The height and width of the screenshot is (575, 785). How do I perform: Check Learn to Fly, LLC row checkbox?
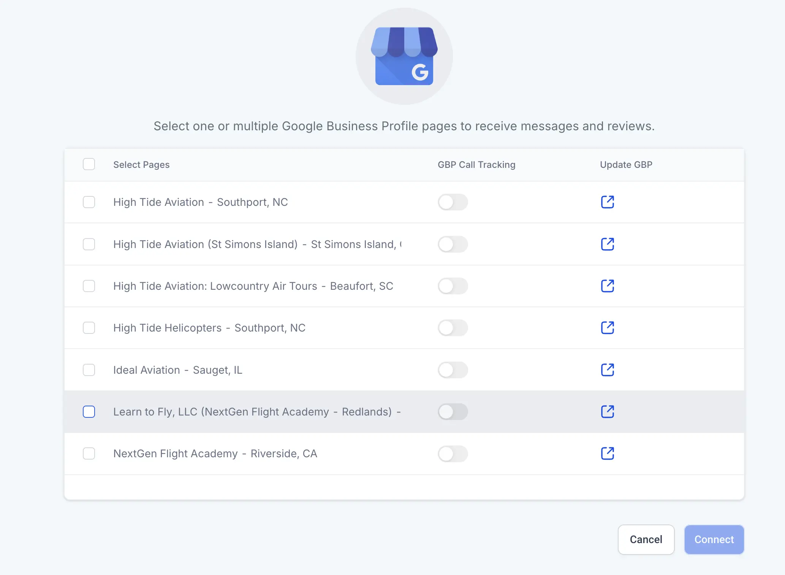[89, 412]
